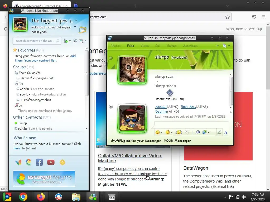This screenshot has height=202, width=270.
Task: Click the handwriting pen icon in chat
Action: pos(219,133)
